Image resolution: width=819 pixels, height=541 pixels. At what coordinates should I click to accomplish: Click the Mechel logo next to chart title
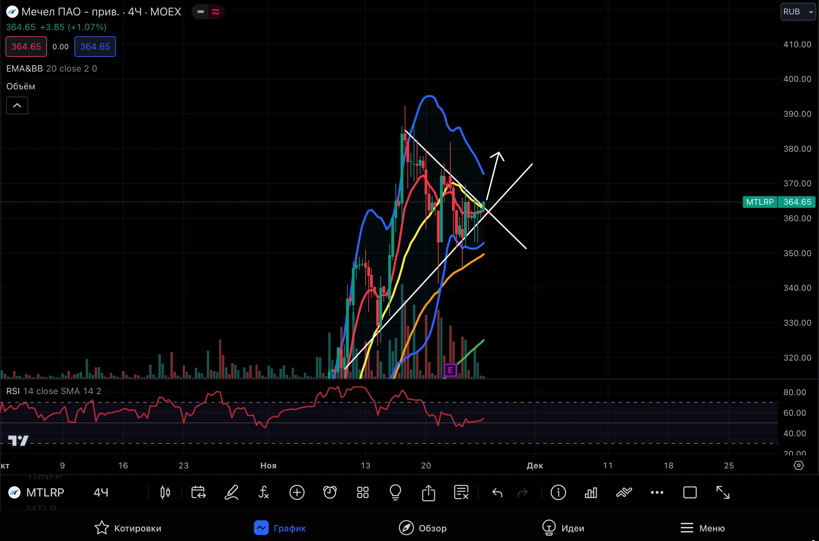click(x=12, y=12)
